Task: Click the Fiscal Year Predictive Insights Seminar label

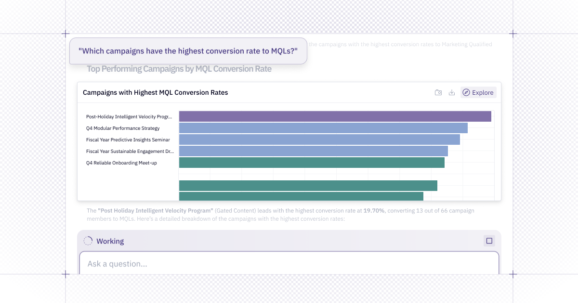Action: pyautogui.click(x=128, y=140)
